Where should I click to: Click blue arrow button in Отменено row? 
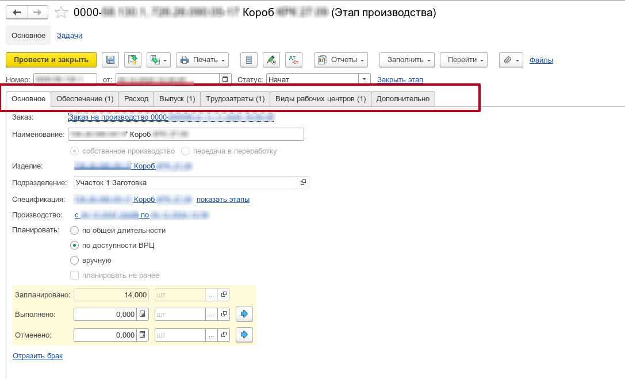pos(244,335)
